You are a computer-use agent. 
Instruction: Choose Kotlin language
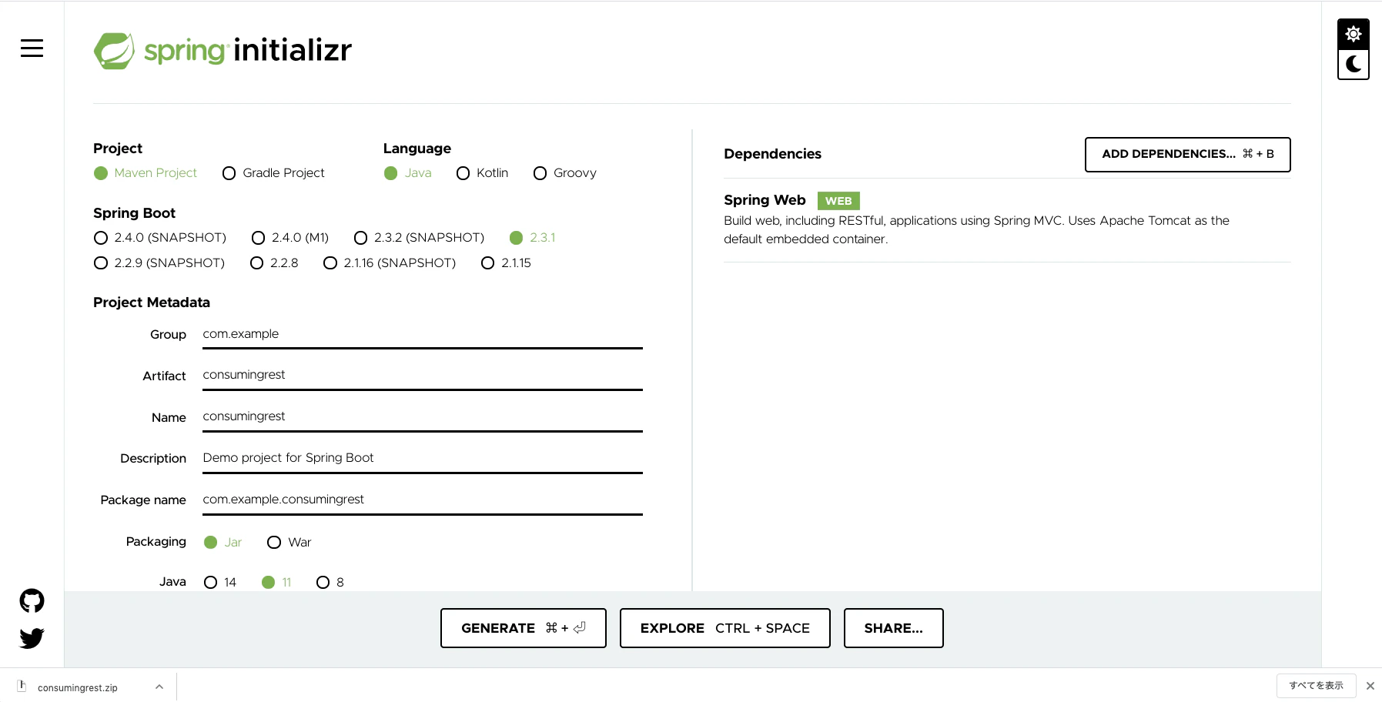pyautogui.click(x=482, y=173)
